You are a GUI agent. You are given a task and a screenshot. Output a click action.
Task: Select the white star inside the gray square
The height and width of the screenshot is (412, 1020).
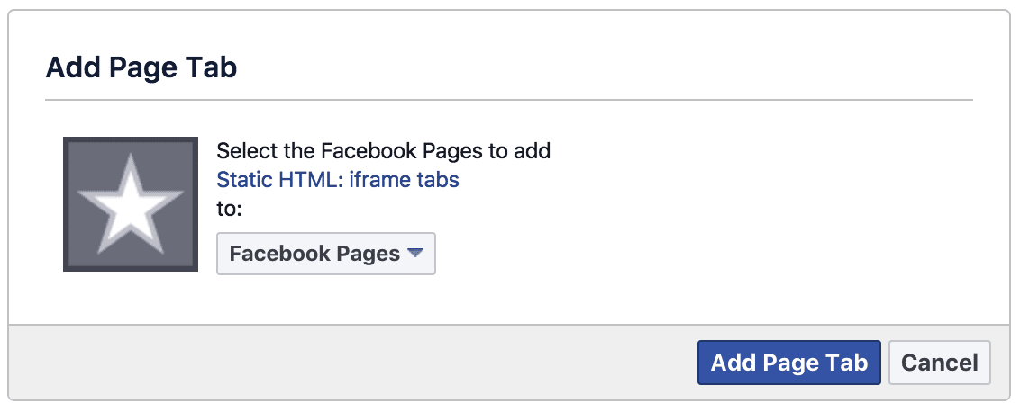pos(130,204)
